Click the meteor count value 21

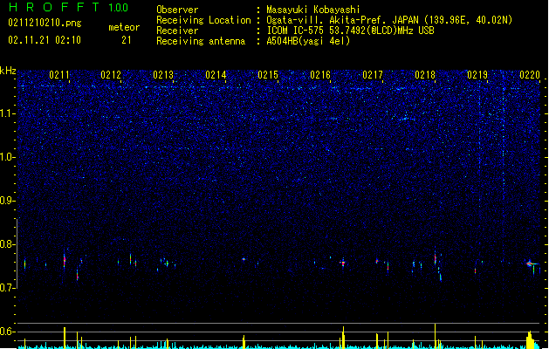[127, 40]
